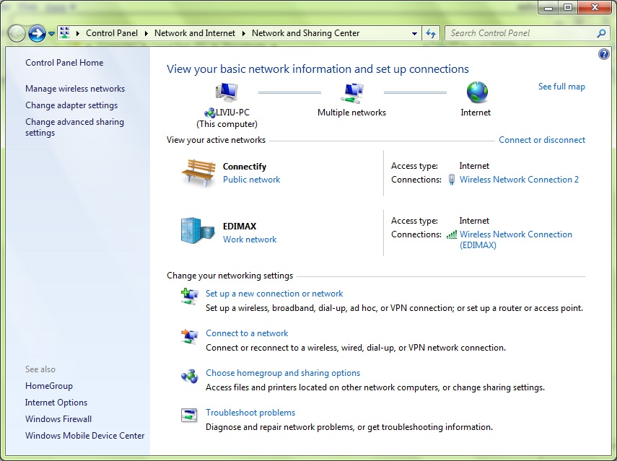Click the Internet globe icon

477,93
